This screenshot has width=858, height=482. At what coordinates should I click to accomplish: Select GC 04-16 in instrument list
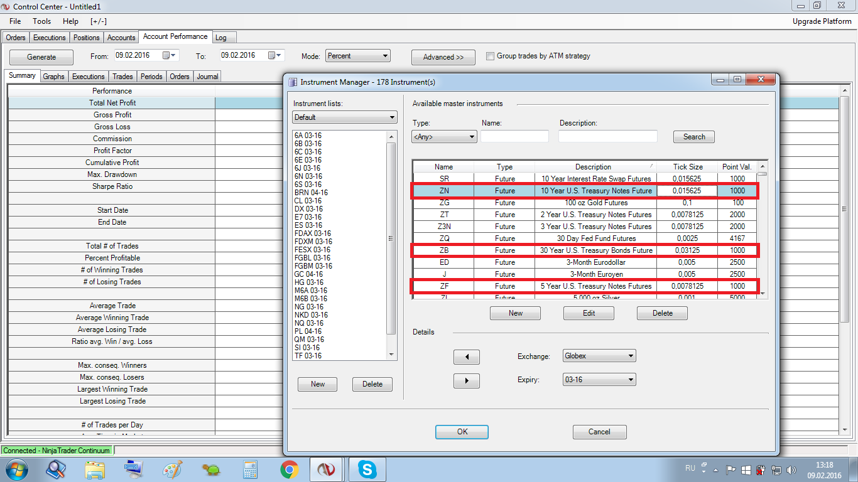(x=308, y=274)
